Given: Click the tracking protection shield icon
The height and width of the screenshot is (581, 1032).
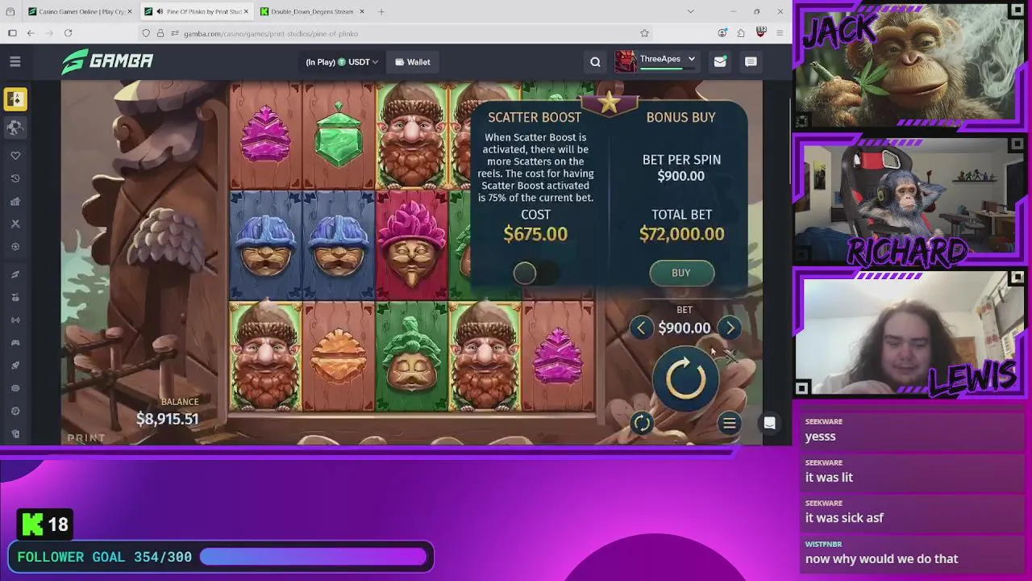Looking at the screenshot, I should [146, 33].
